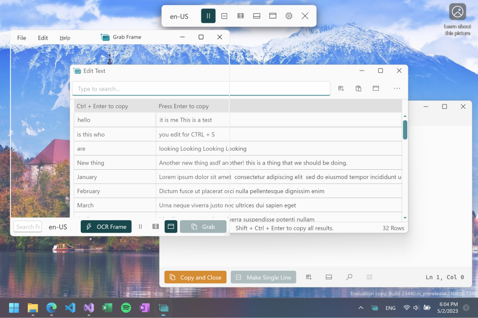Open the File menu in Grab Frame
The height and width of the screenshot is (318, 478).
tap(21, 37)
